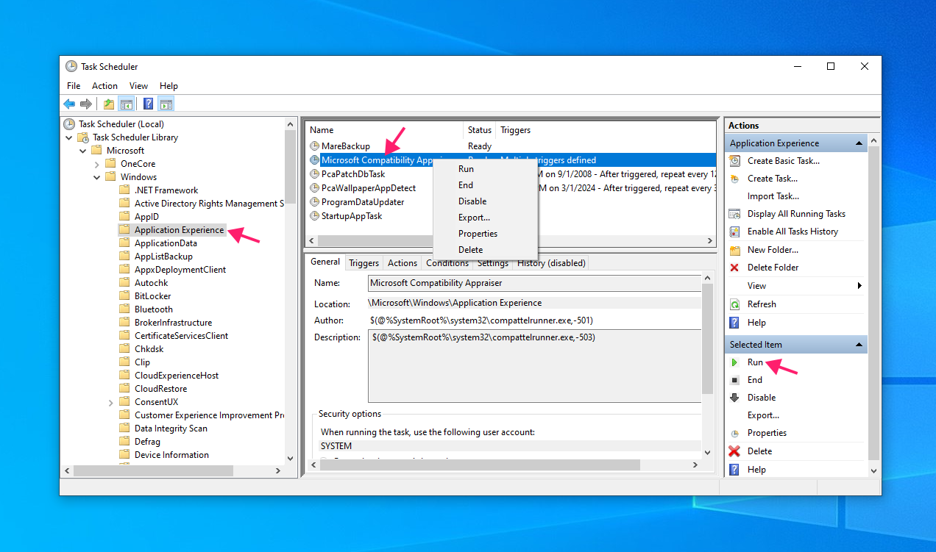Collapse the Microsoft tree node
This screenshot has width=936, height=552.
[x=83, y=151]
